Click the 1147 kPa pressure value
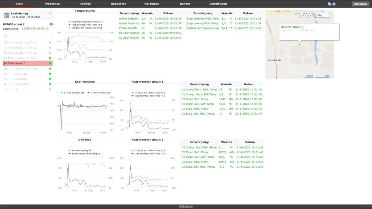The width and height of the screenshot is (372, 209). [222, 99]
